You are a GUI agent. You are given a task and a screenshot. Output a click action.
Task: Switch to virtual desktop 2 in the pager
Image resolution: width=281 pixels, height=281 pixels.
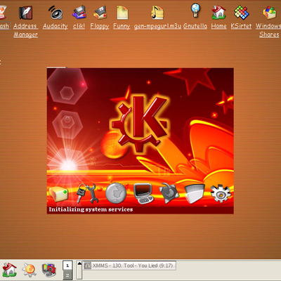pyautogui.click(x=67, y=275)
